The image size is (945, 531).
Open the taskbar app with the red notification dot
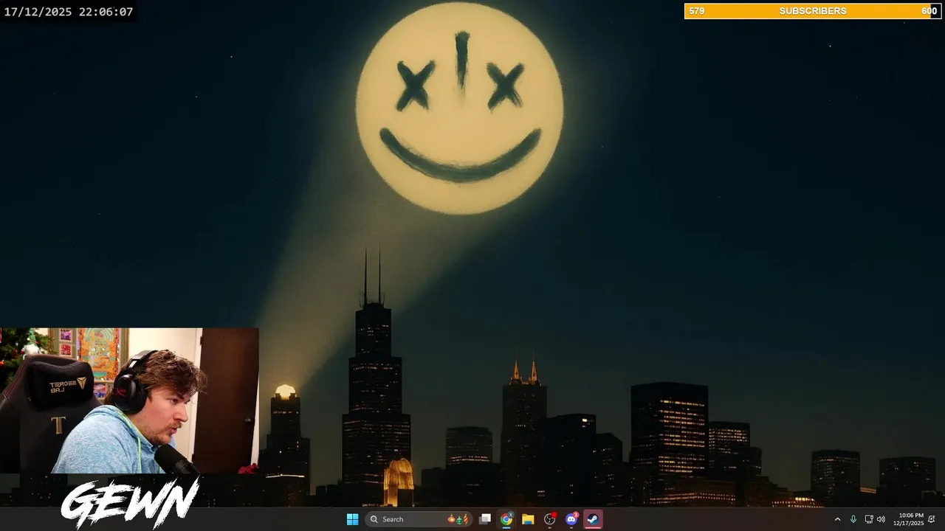[549, 519]
